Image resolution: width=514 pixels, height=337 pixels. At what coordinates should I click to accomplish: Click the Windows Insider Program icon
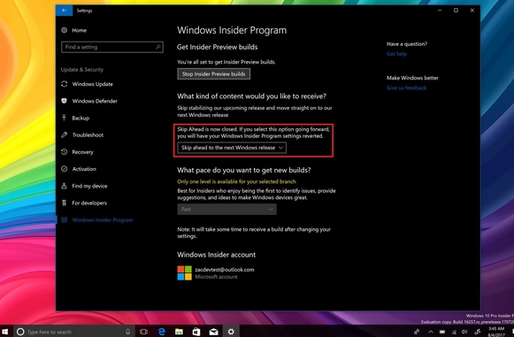[65, 220]
